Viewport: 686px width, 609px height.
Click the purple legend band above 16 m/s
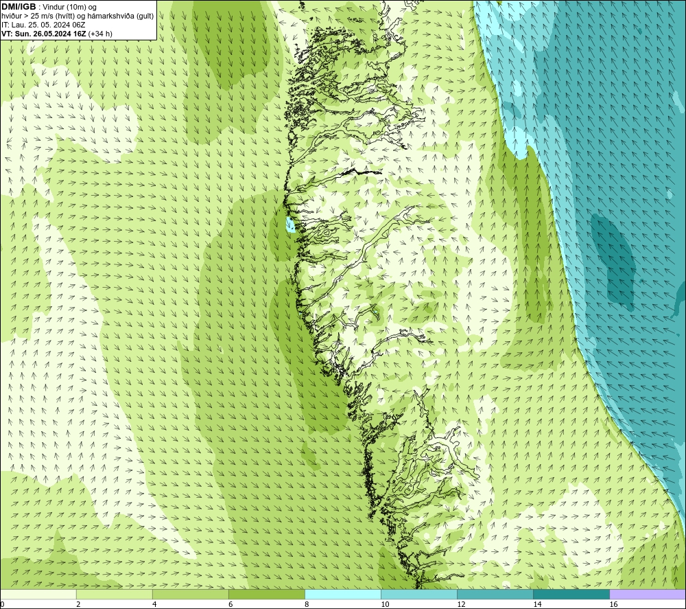[648, 594]
